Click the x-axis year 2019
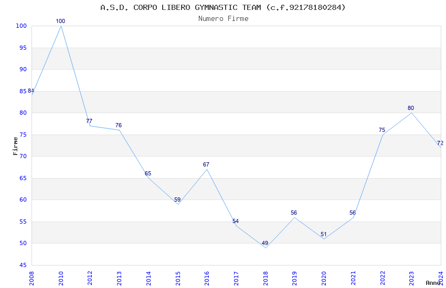The image size is (446, 288). pos(294,278)
